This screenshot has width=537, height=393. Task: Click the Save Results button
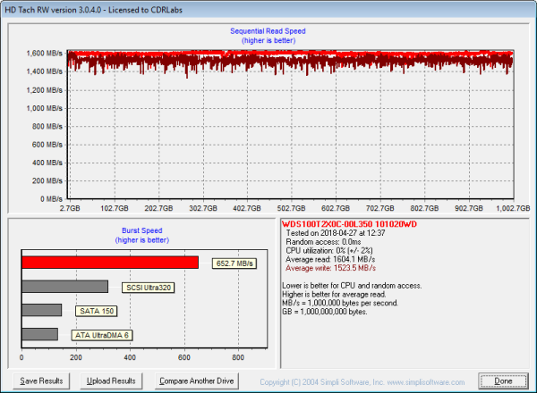[x=42, y=380]
